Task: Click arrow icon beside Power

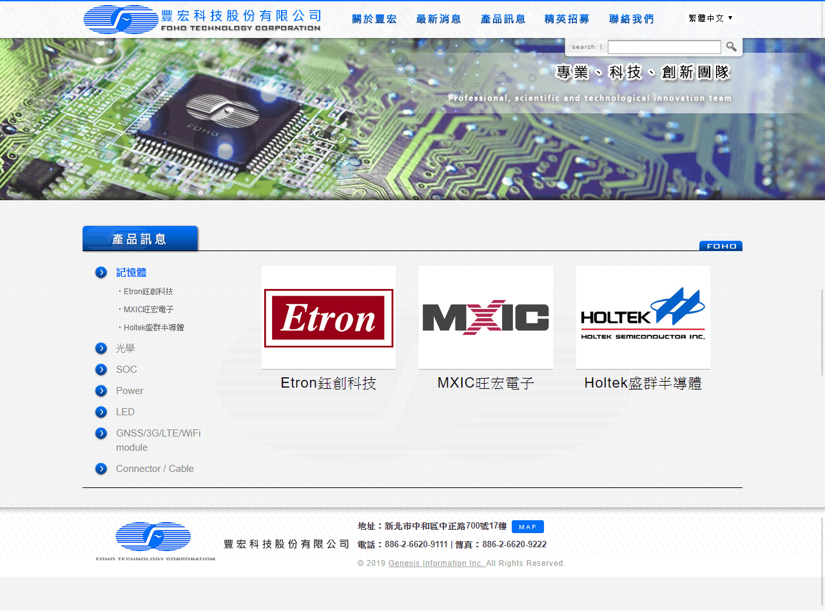Action: point(101,391)
